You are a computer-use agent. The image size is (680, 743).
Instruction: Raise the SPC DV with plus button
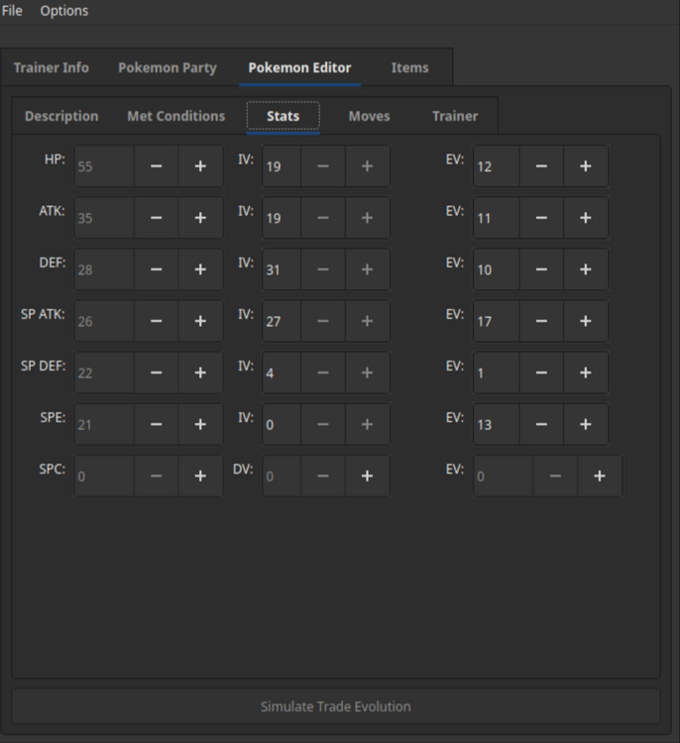[367, 476]
